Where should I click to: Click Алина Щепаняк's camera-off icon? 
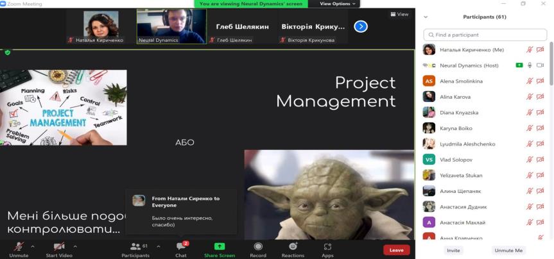pyautogui.click(x=540, y=191)
